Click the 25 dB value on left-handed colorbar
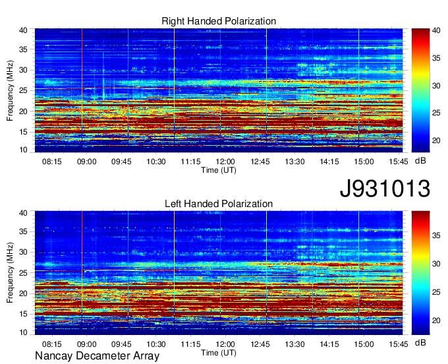The width and height of the screenshot is (448, 364). (436, 292)
